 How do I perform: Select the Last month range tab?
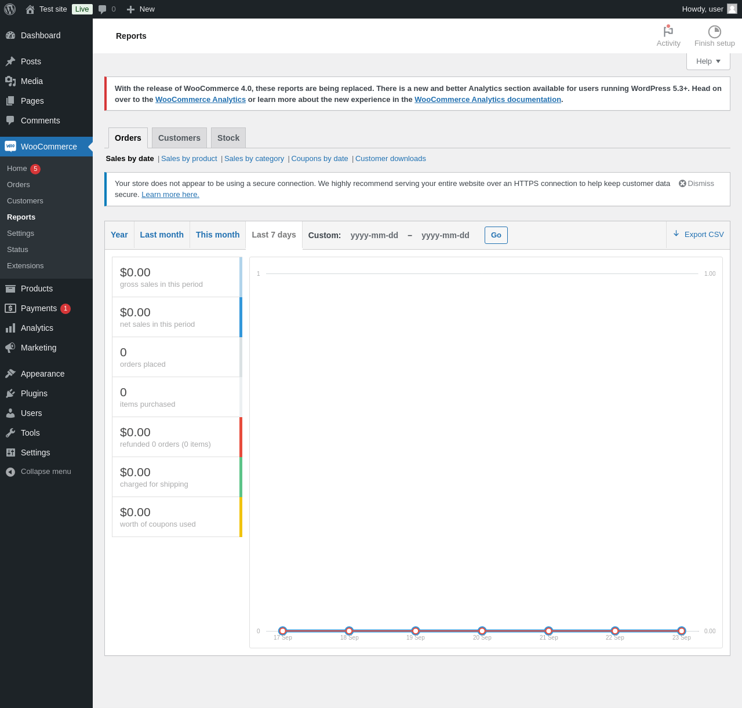162,235
